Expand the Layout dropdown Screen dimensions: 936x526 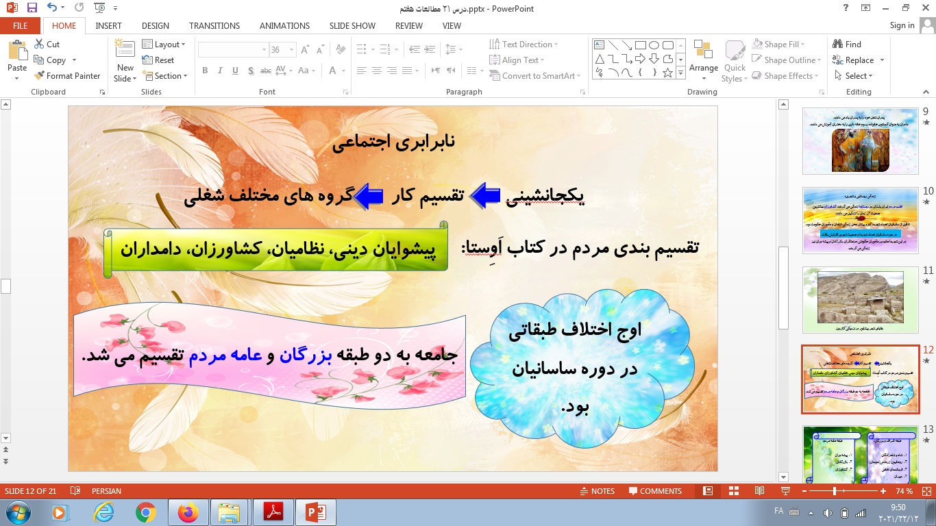click(164, 44)
